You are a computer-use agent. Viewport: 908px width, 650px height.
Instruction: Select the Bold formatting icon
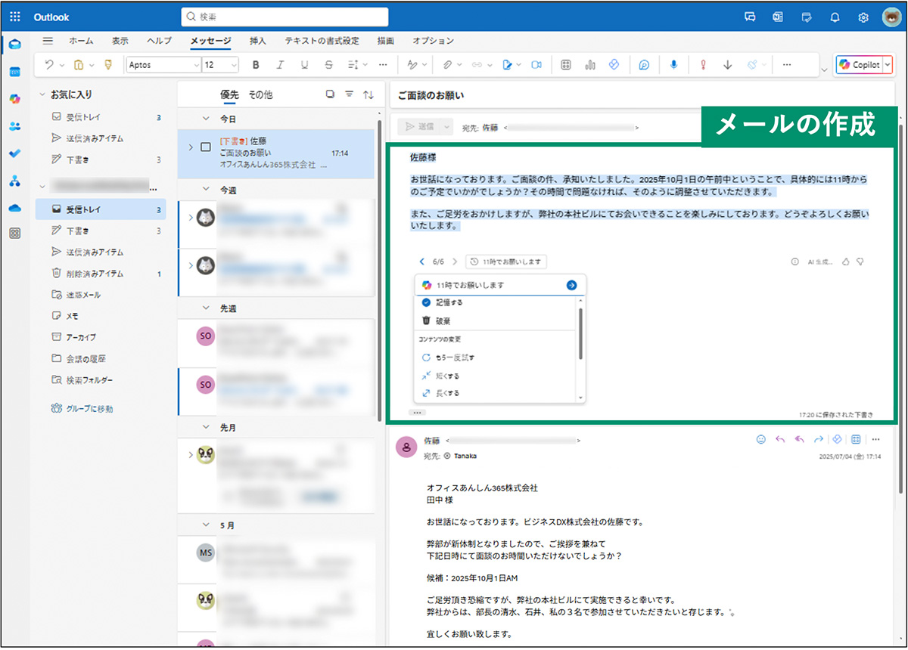(x=257, y=64)
